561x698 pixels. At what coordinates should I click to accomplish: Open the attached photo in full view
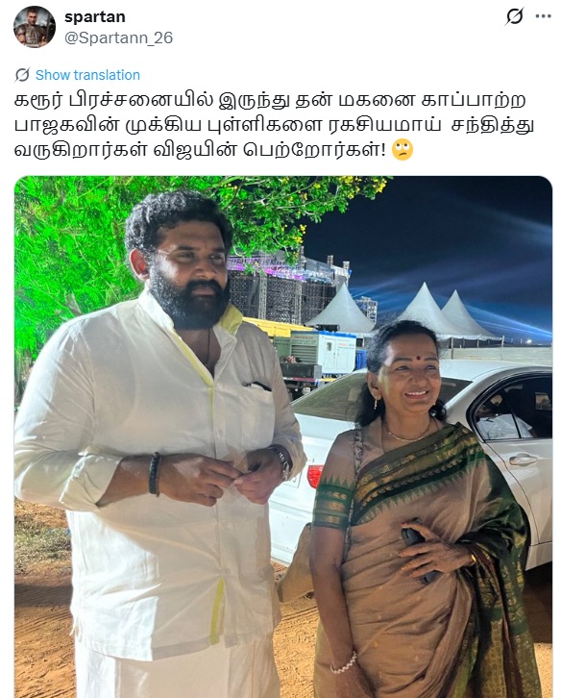click(283, 436)
